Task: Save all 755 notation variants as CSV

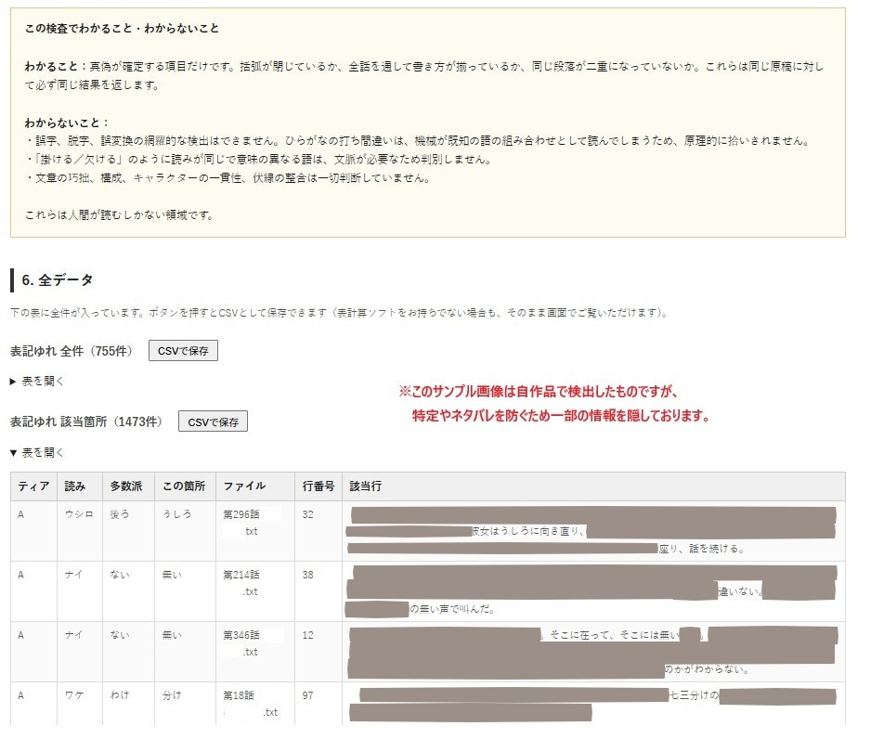Action: pos(183,351)
